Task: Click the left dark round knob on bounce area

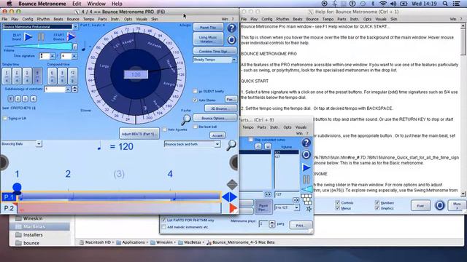Action: pyautogui.click(x=4, y=162)
